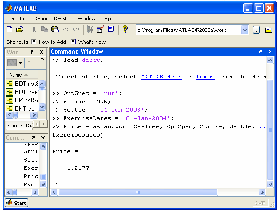Screen dimensions: 277x210
Task: Create a new M-file via toolbar icon
Action: 10,30
